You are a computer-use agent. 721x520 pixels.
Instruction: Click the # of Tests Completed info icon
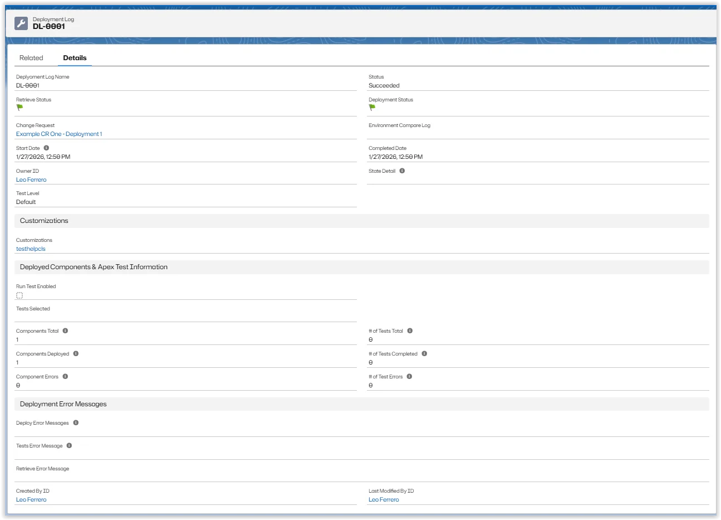tap(425, 353)
